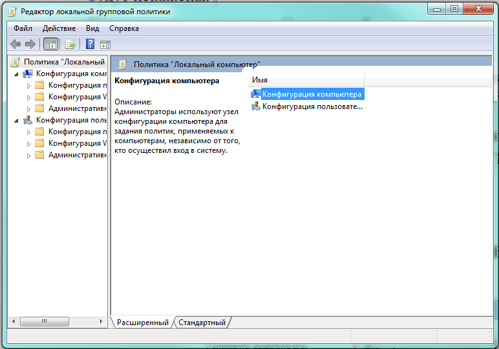Open the Файл menu
The height and width of the screenshot is (349, 499).
[x=23, y=28]
